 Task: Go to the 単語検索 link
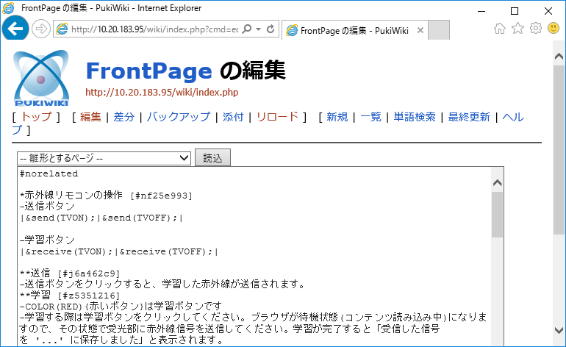(x=415, y=117)
